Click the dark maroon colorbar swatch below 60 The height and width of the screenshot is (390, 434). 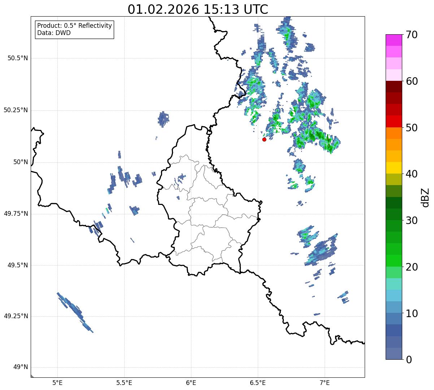coord(394,87)
